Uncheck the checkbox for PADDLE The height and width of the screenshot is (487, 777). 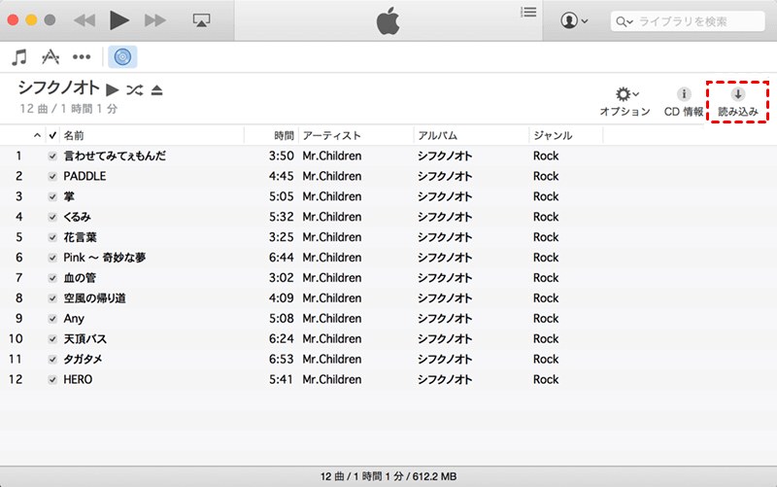click(52, 176)
